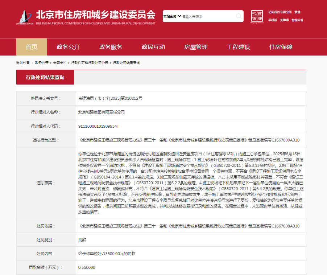Screen dimensions: 327x275
Task: Click the 违法事实 description paragraph
Action: coord(191,183)
